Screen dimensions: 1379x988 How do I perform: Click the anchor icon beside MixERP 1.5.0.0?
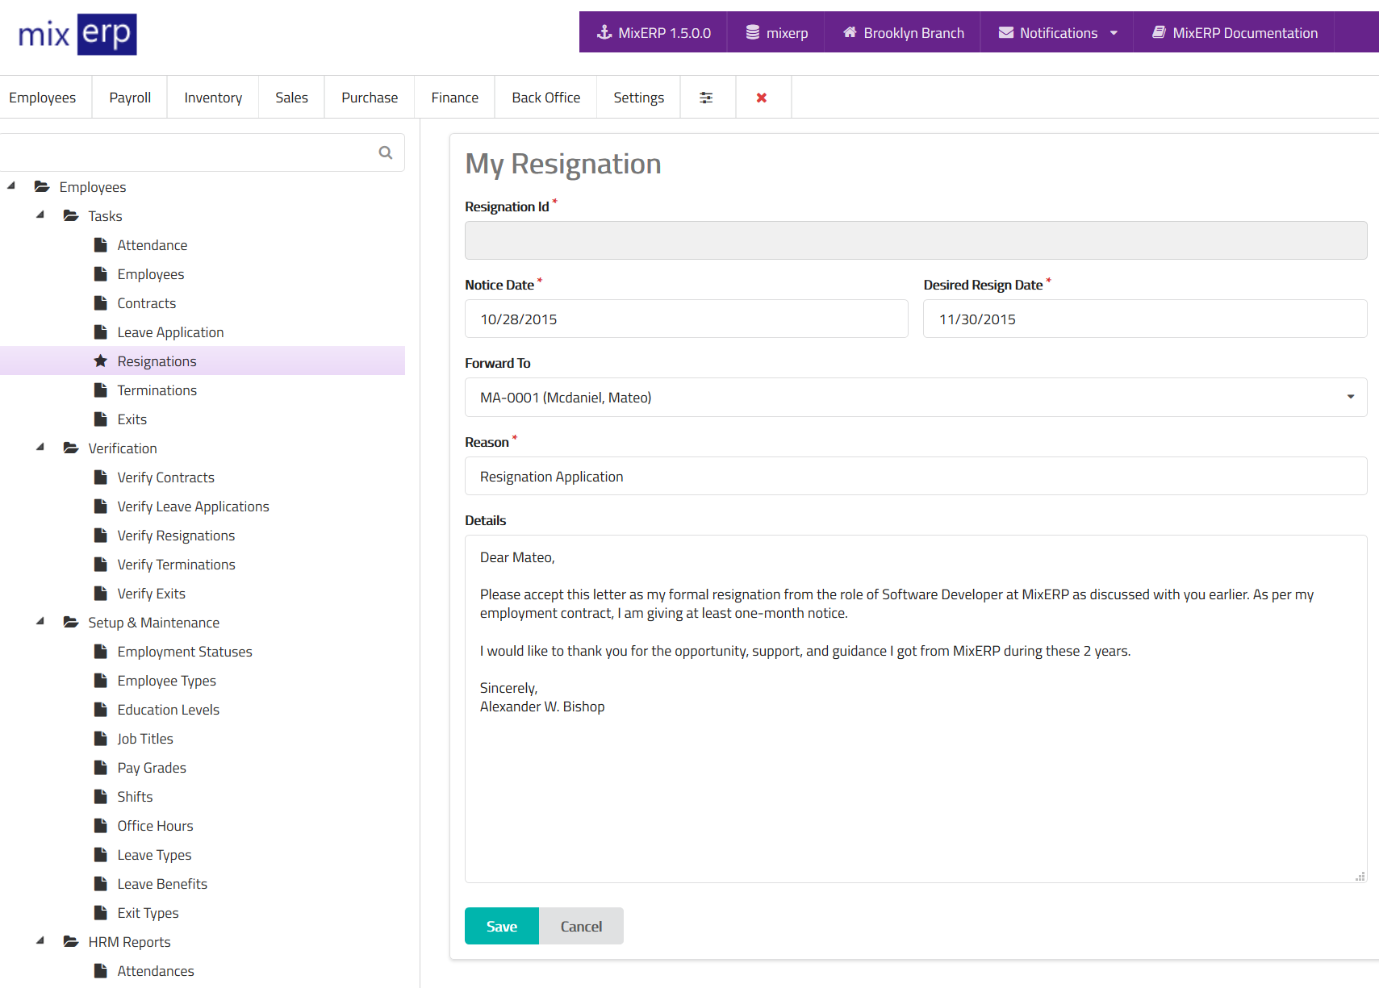(604, 32)
